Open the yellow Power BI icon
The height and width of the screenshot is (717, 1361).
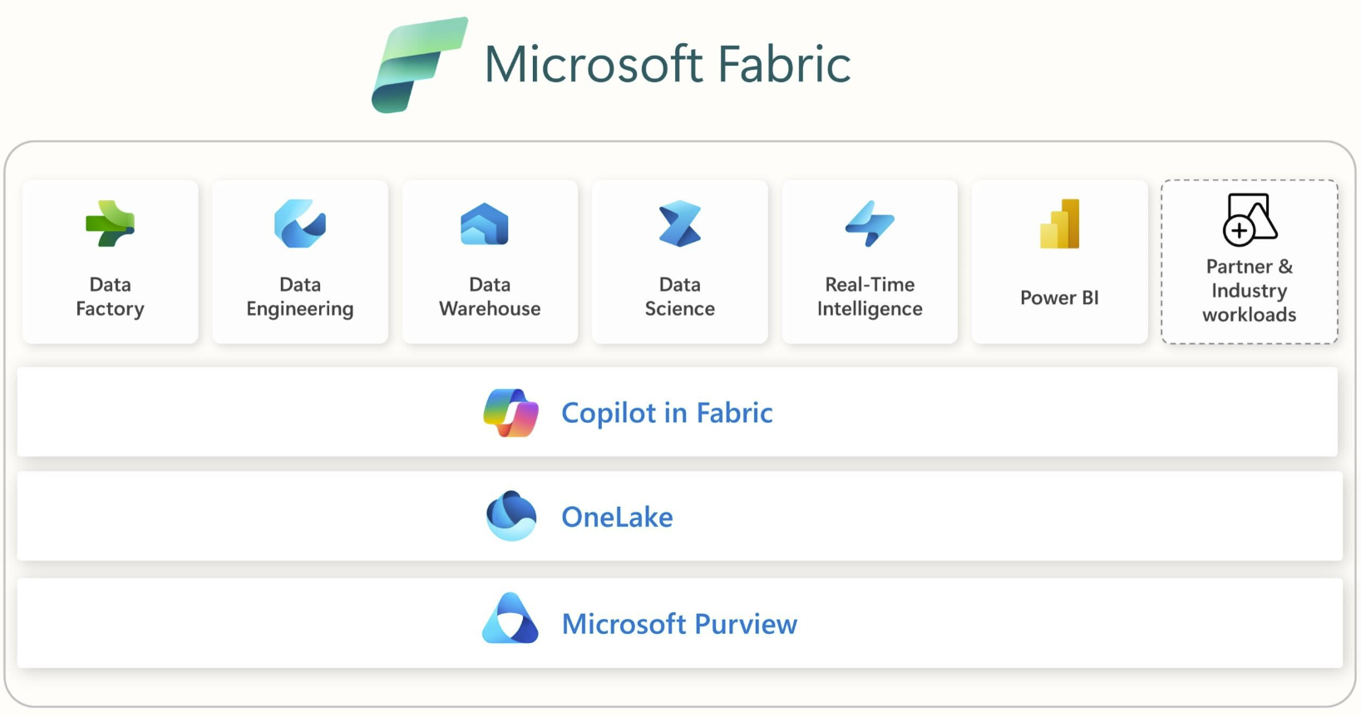(x=1059, y=224)
